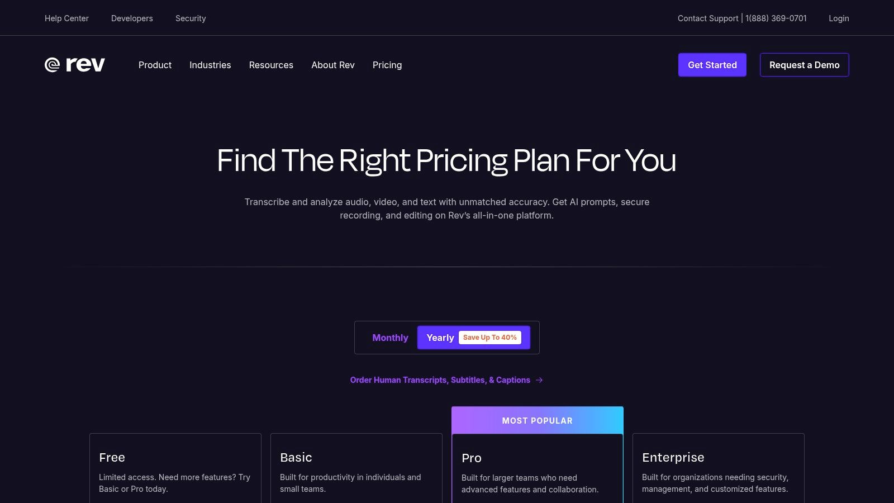Screen dimensions: 894x503
Task: Click the arrow beside Order Human Transcripts
Action: [x=539, y=380]
